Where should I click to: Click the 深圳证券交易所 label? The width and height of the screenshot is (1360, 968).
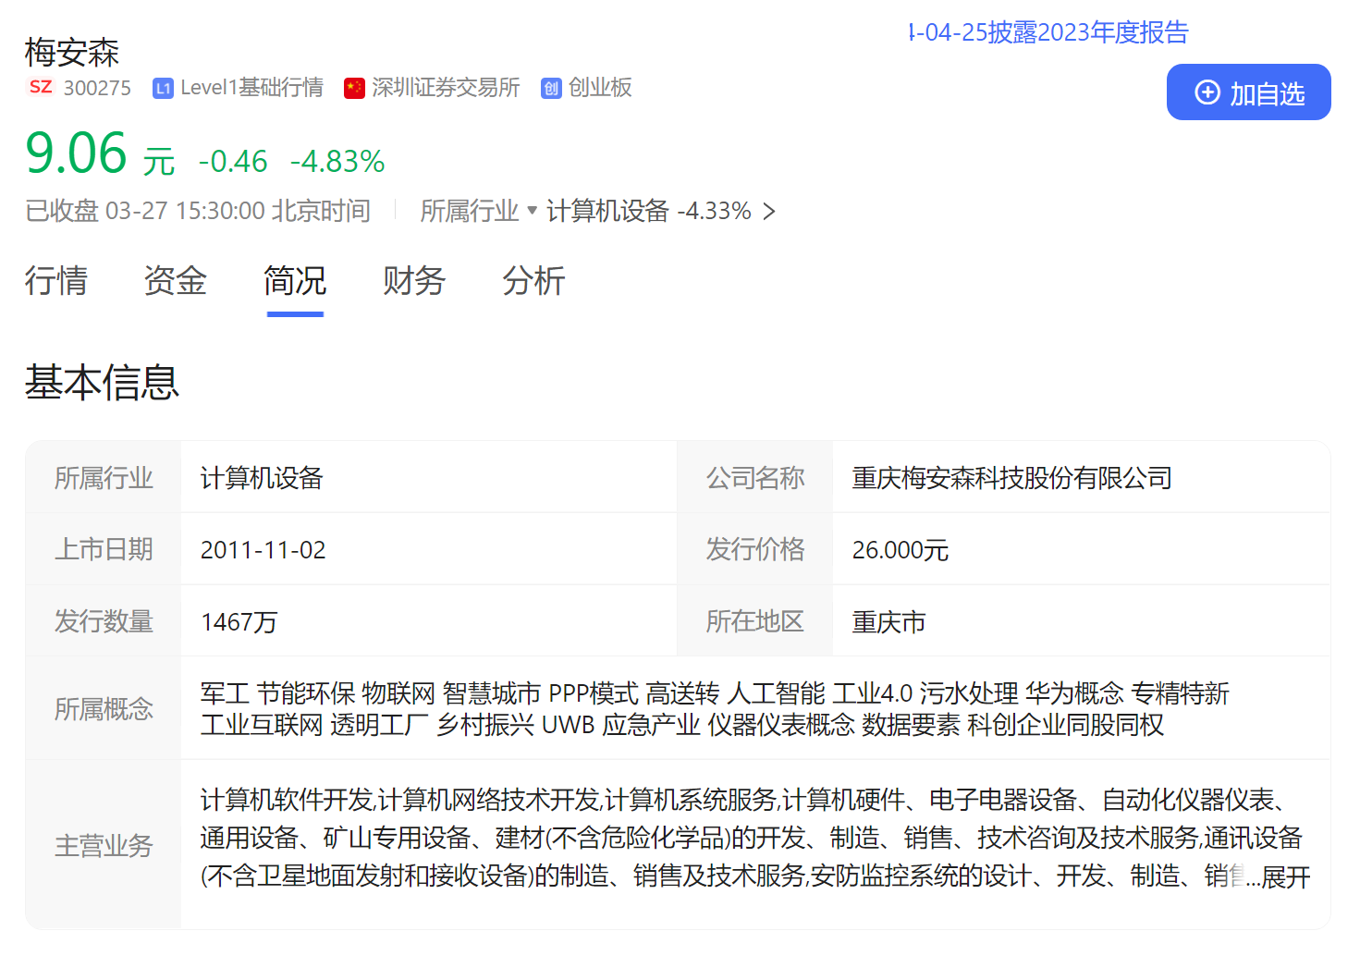pos(446,88)
